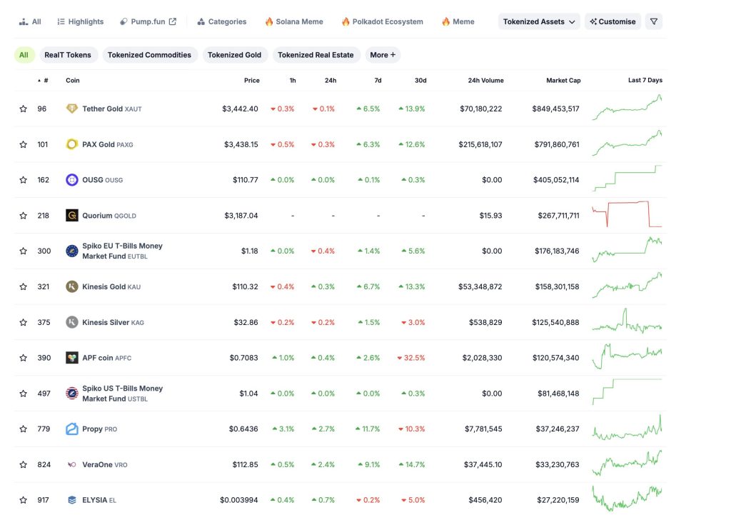This screenshot has width=731, height=515.
Task: Open the Solana Meme tab
Action: click(294, 21)
